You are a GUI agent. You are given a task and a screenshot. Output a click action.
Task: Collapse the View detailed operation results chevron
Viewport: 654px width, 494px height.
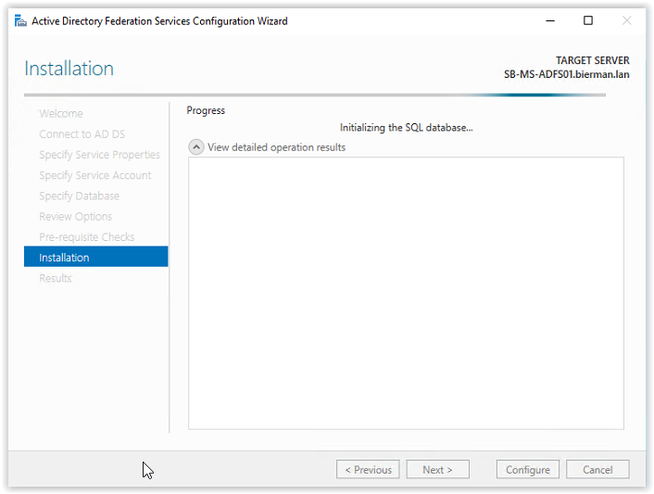coord(196,146)
